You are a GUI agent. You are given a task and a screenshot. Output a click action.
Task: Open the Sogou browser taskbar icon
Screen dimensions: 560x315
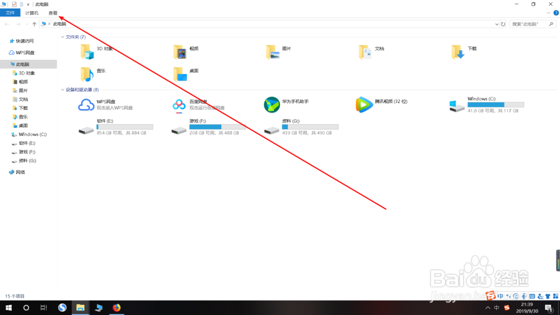tap(63, 308)
